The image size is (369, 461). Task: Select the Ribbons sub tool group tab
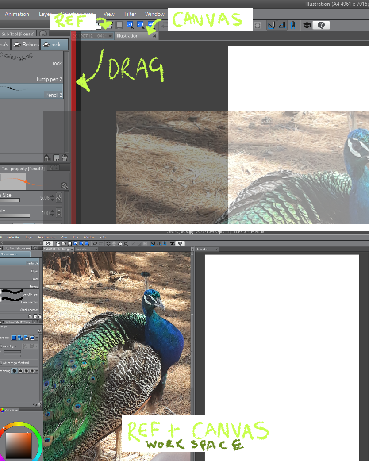pyautogui.click(x=26, y=45)
